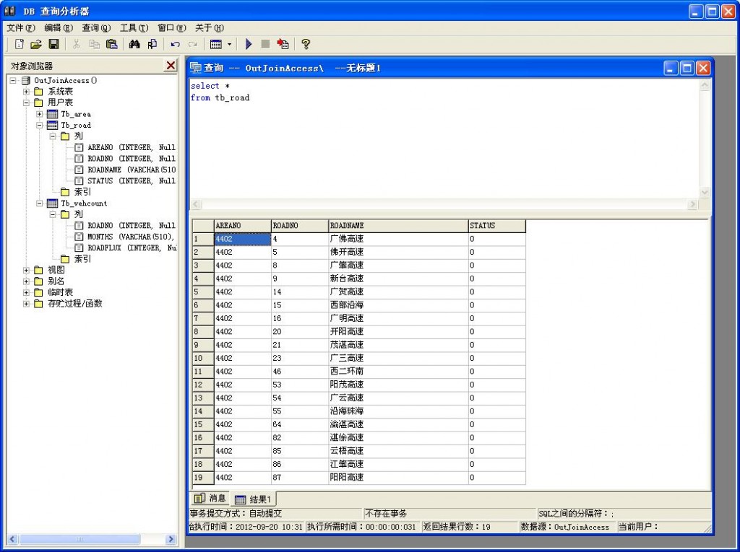Click the New query document icon
This screenshot has width=740, height=552.
[18, 44]
